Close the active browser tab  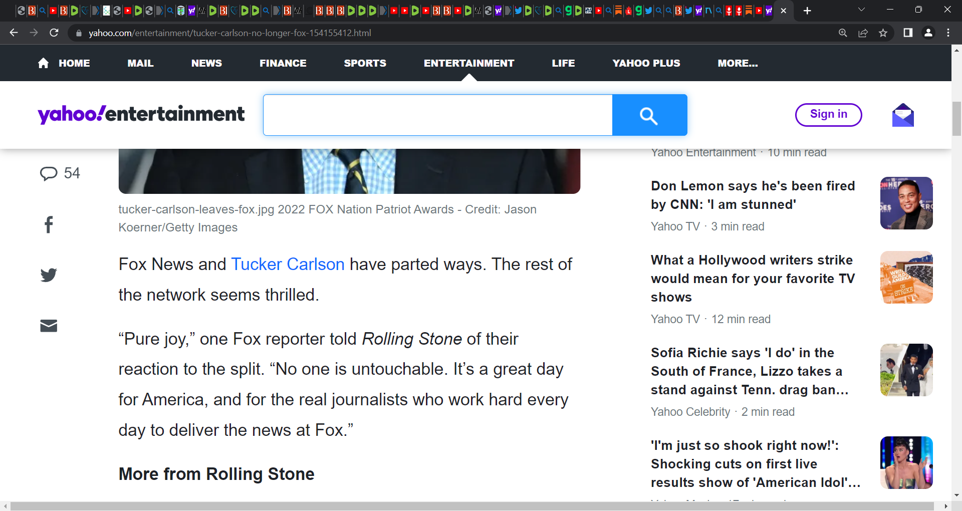[x=784, y=11]
